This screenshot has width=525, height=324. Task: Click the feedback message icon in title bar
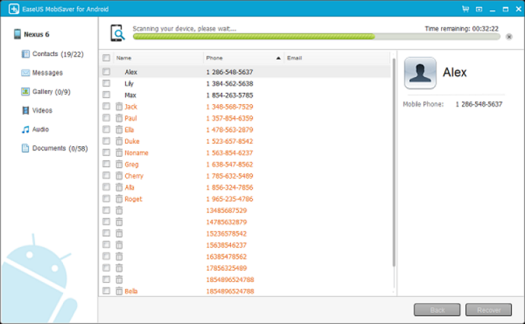click(479, 9)
